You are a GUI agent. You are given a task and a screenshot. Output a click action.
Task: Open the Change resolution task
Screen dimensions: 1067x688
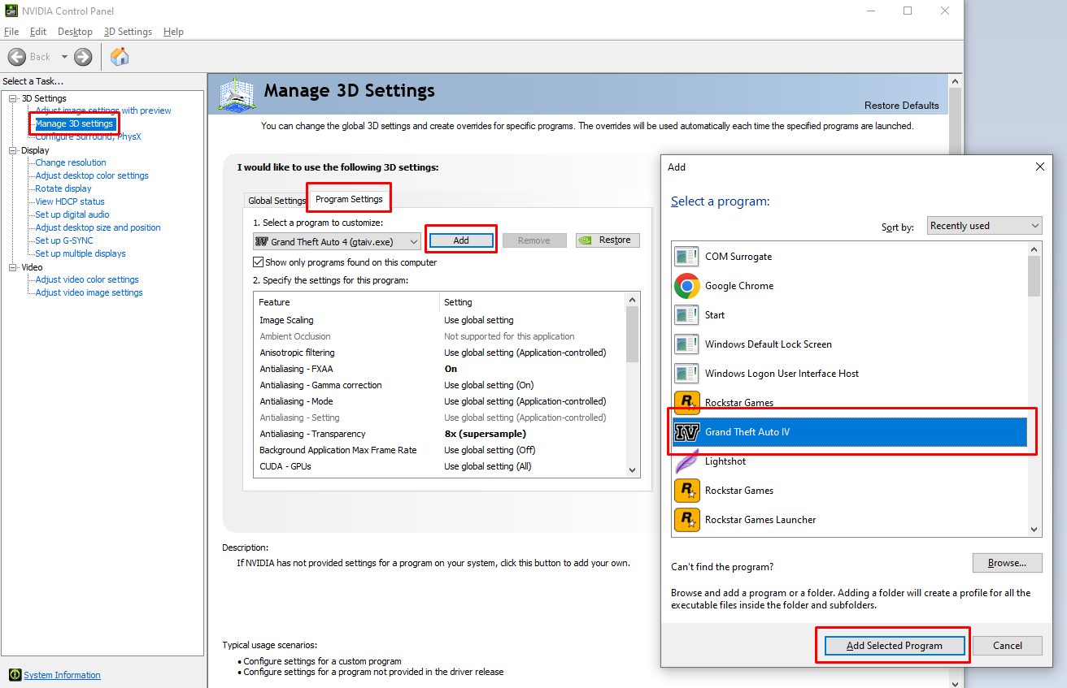[x=71, y=162]
